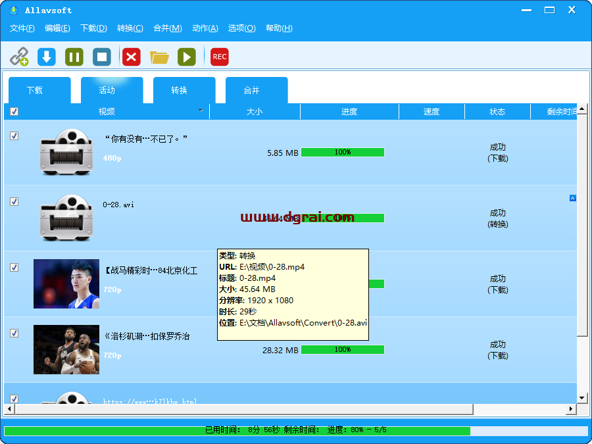Click the overall progress bar at bottom
Screen dimensions: 592x444
point(295,430)
